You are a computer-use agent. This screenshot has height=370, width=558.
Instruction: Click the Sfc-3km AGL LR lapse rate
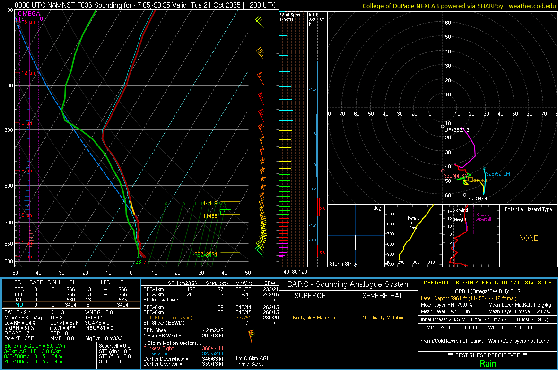click(35, 346)
